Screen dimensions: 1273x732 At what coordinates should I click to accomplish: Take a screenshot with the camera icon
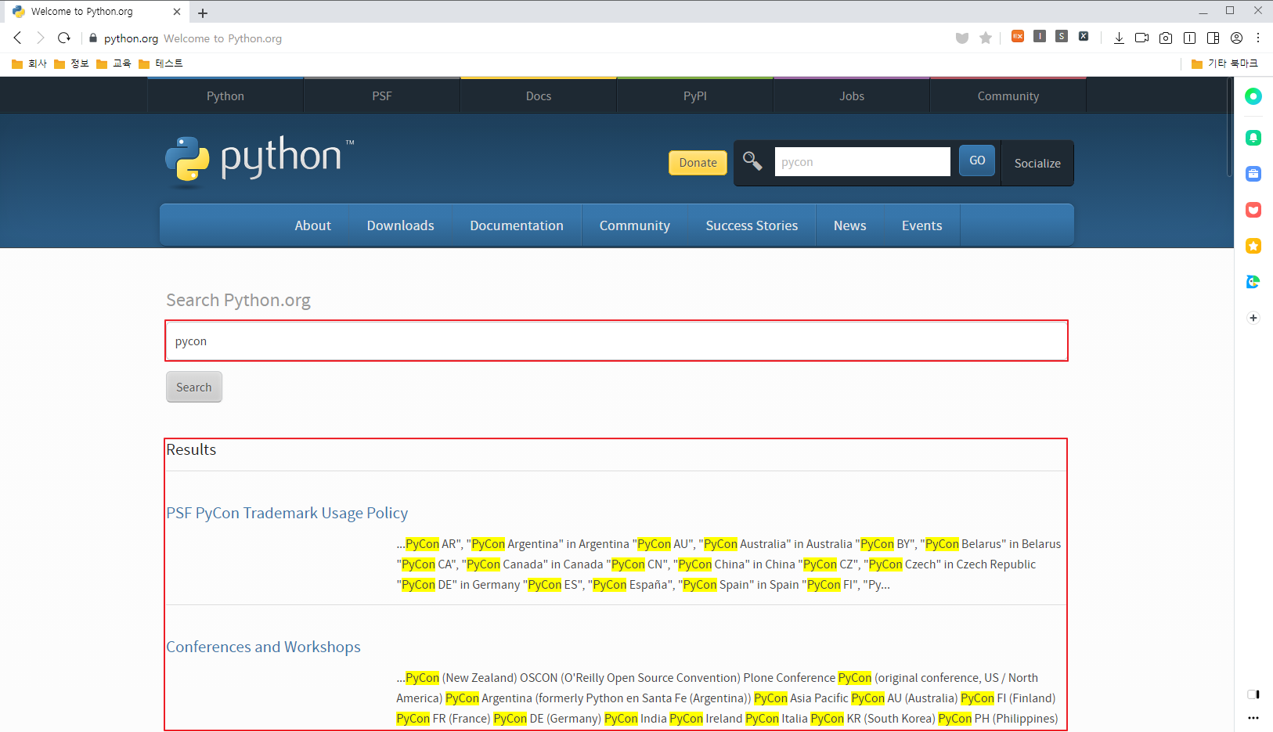point(1166,38)
